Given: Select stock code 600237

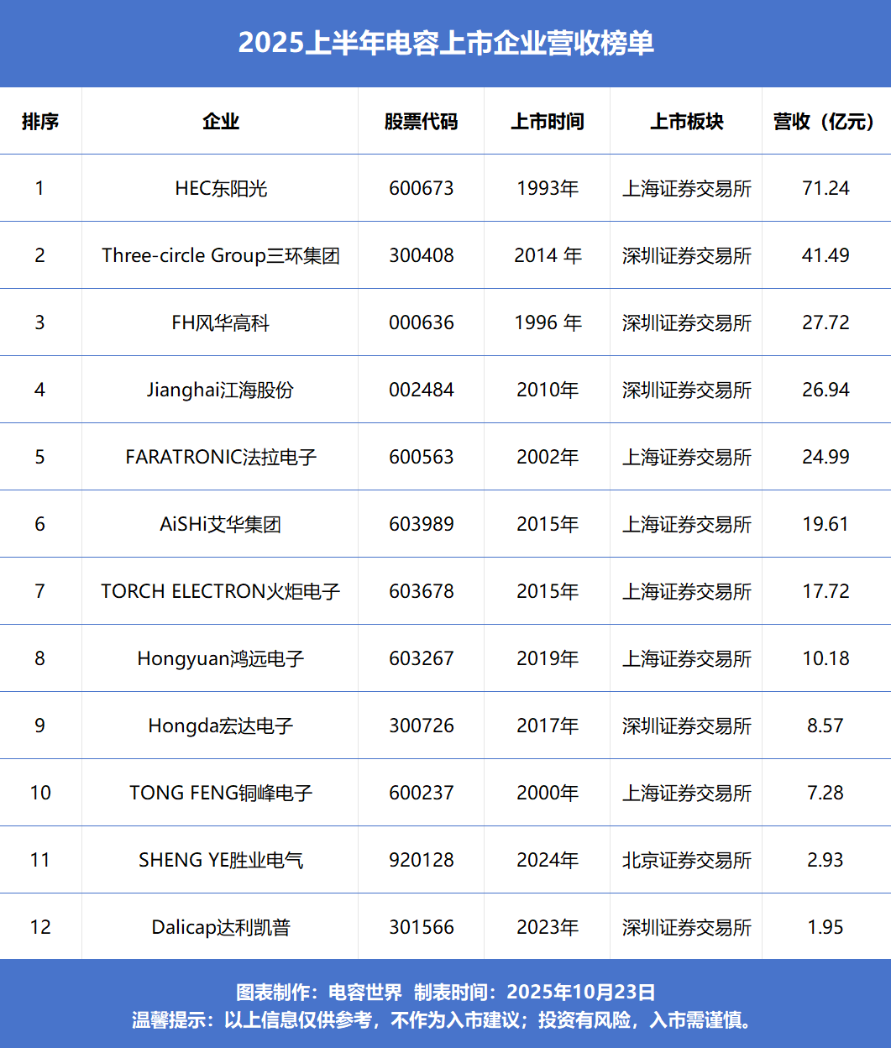Looking at the screenshot, I should pyautogui.click(x=422, y=793).
